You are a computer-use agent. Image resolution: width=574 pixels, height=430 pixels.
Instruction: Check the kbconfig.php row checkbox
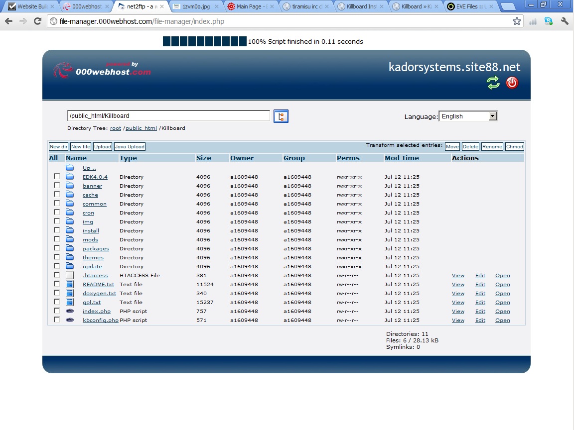tap(57, 320)
